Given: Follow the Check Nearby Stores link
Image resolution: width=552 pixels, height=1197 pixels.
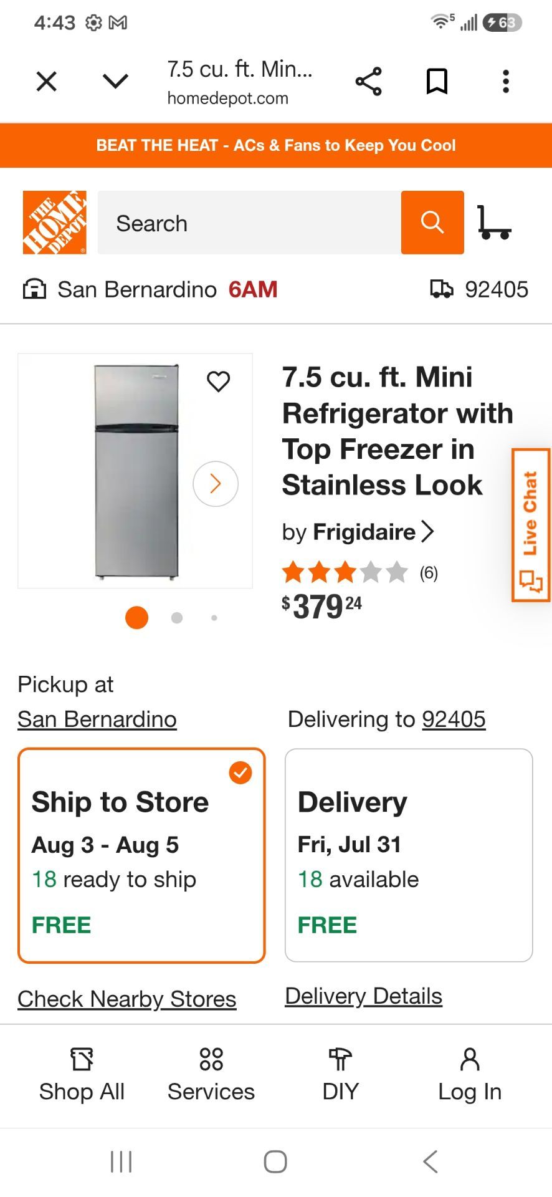Looking at the screenshot, I should [x=127, y=999].
